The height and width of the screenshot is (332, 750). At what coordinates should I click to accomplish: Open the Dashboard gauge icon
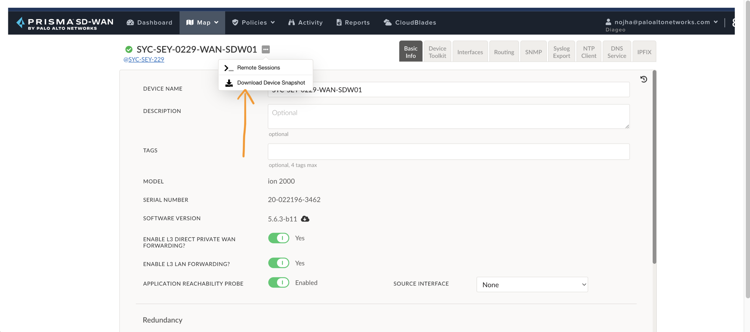click(130, 22)
